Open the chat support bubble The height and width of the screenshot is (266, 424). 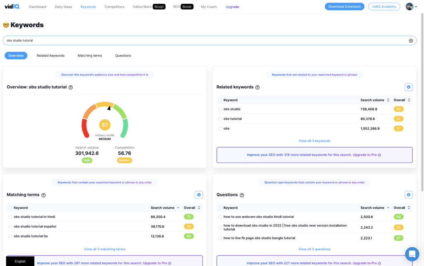pos(412,254)
